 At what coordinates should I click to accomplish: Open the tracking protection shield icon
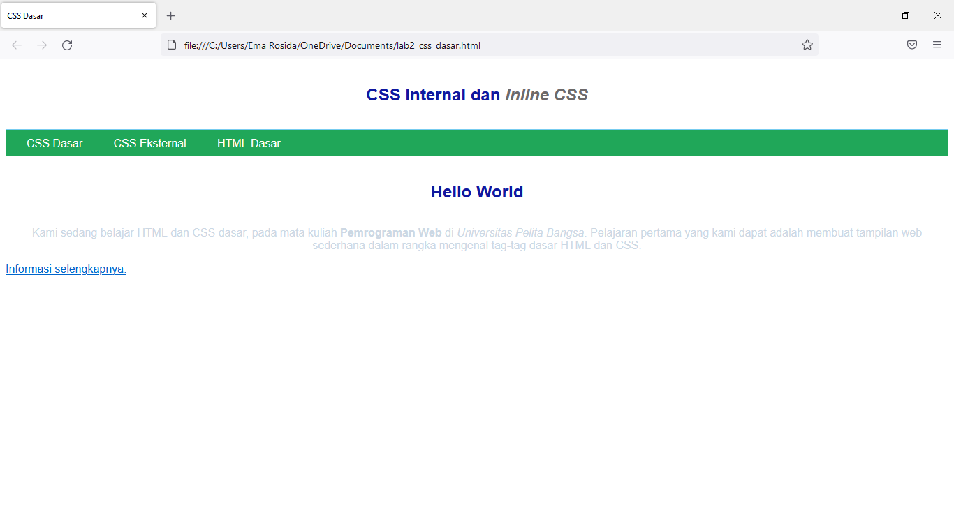[911, 45]
